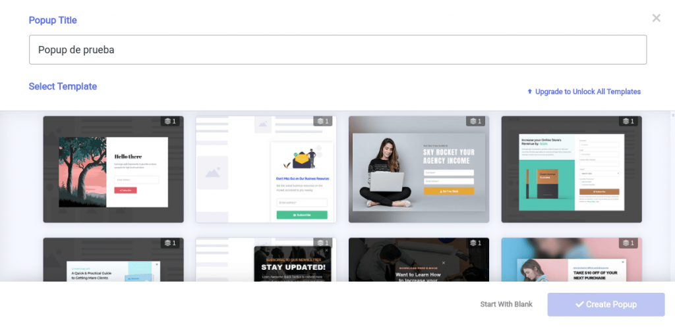Viewport: 675px width, 327px height.
Task: Select the Hello there tree template
Action: (113, 169)
